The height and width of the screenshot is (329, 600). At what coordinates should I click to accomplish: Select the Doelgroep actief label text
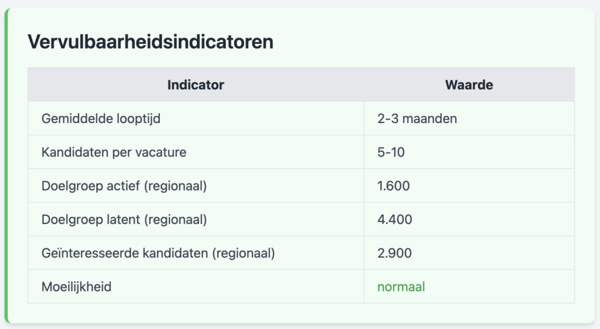(125, 186)
